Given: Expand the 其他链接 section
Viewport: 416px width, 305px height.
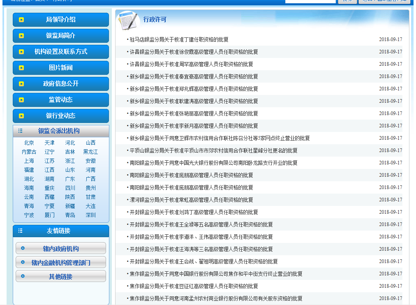Looking at the screenshot, I should coord(61,277).
